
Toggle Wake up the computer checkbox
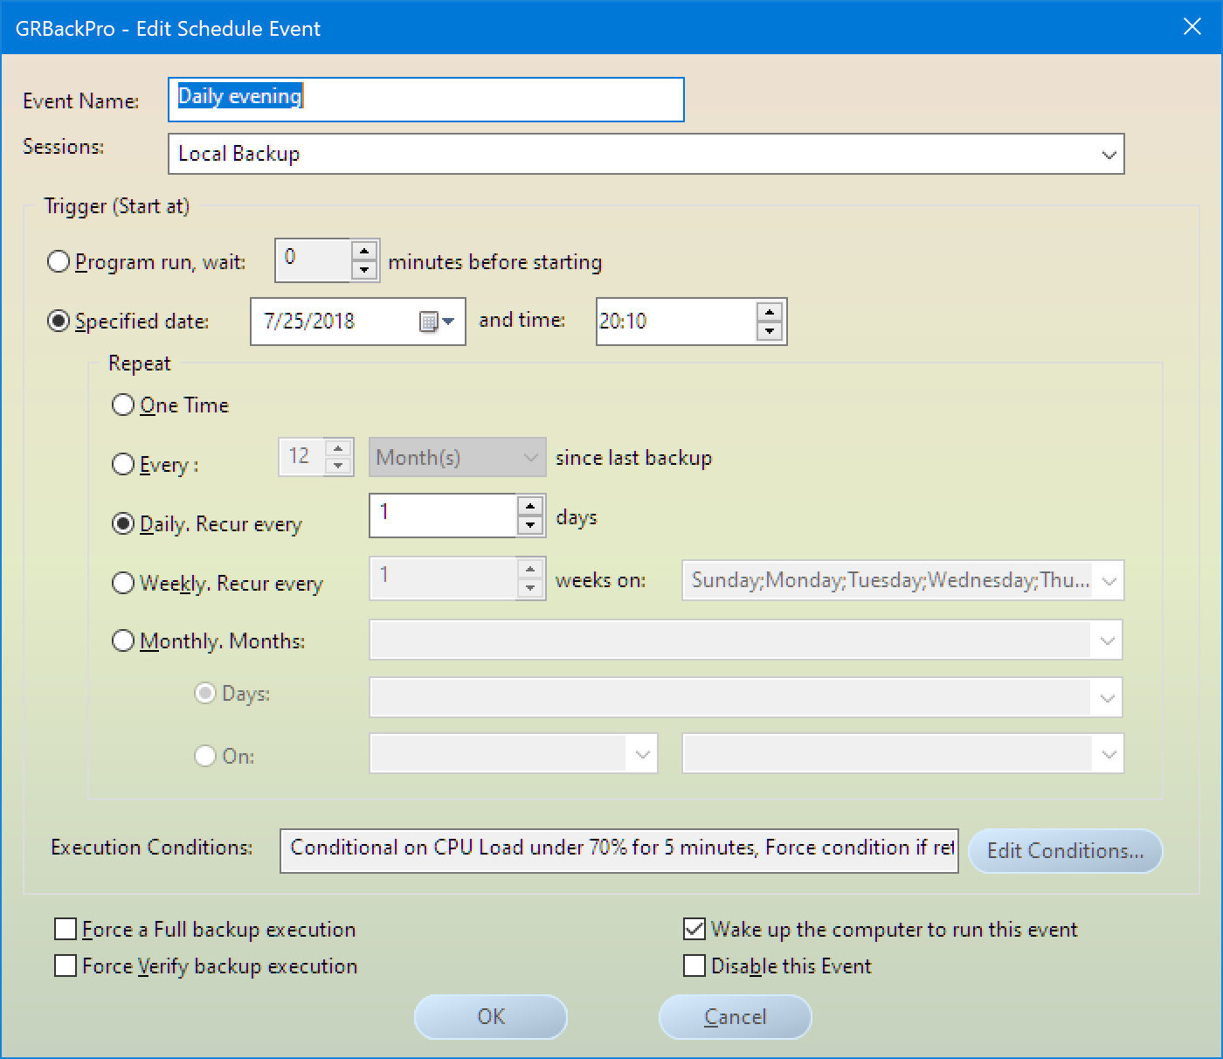pyautogui.click(x=694, y=929)
